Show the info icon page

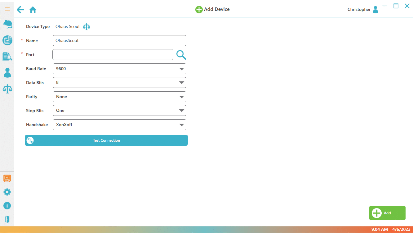click(7, 206)
